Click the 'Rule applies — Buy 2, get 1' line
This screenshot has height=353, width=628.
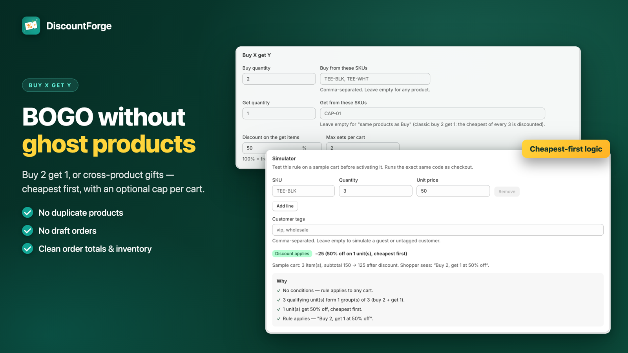pyautogui.click(x=328, y=319)
